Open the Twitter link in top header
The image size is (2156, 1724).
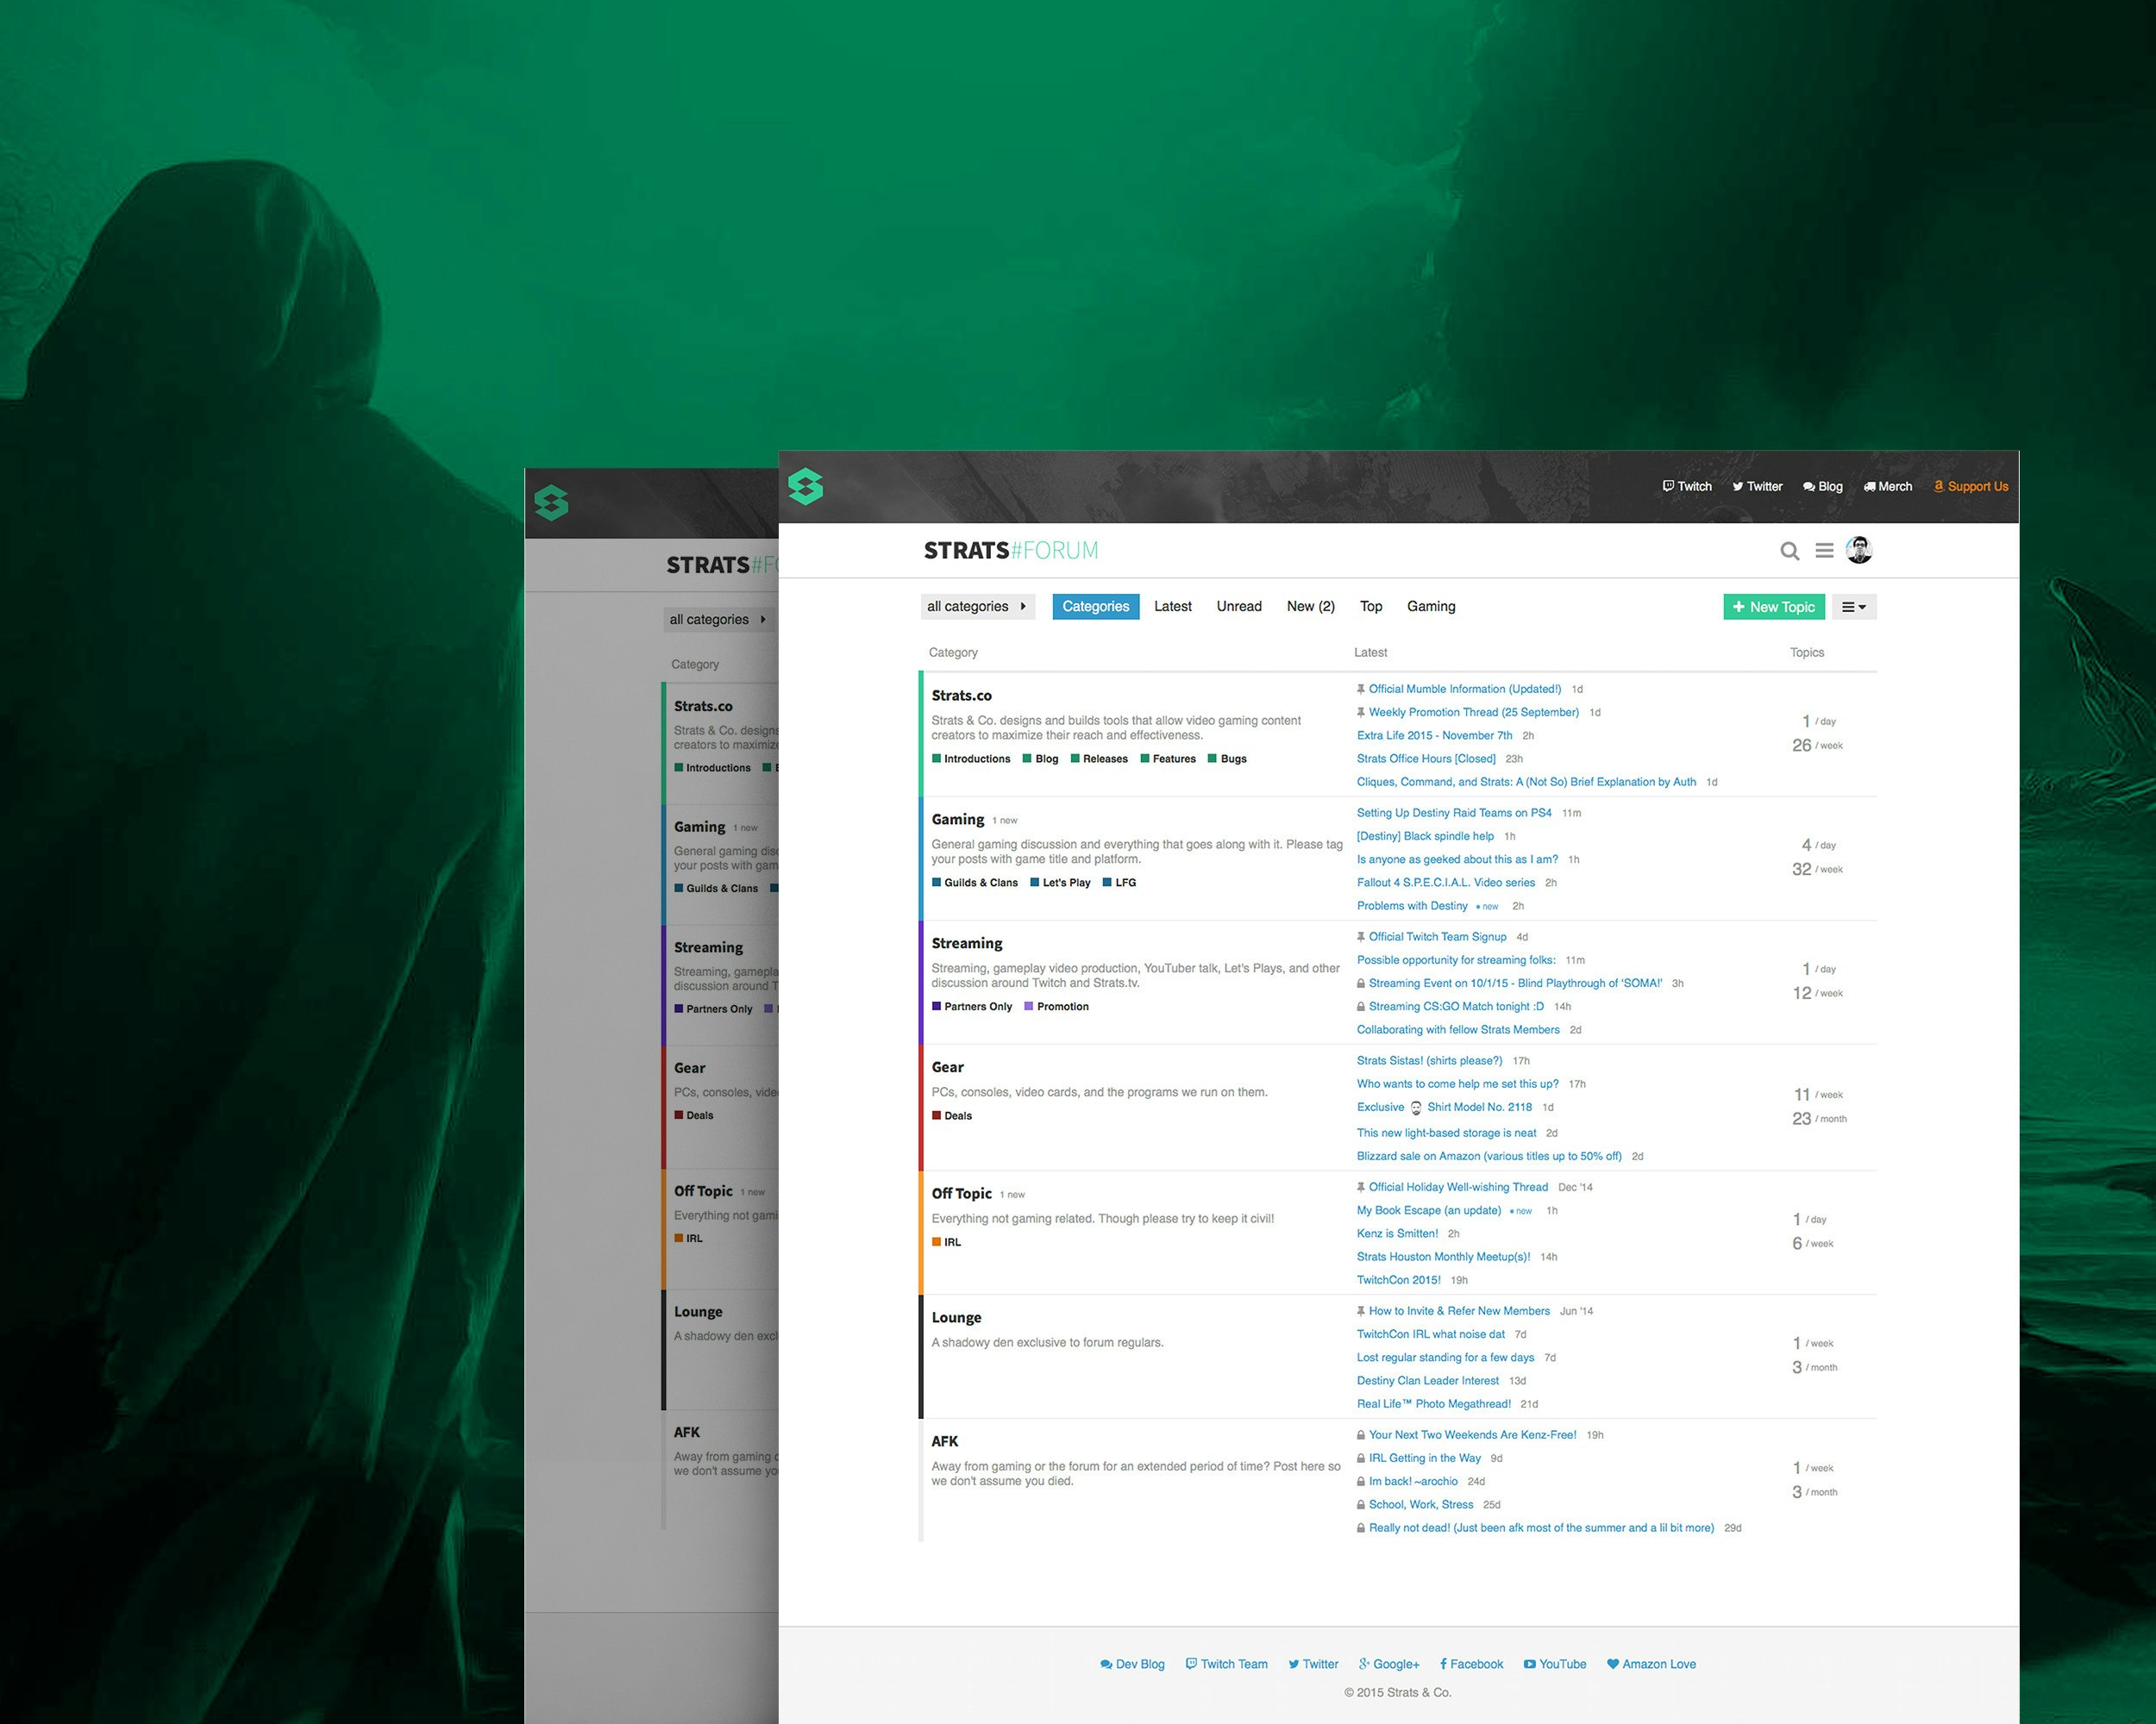[x=1757, y=487]
